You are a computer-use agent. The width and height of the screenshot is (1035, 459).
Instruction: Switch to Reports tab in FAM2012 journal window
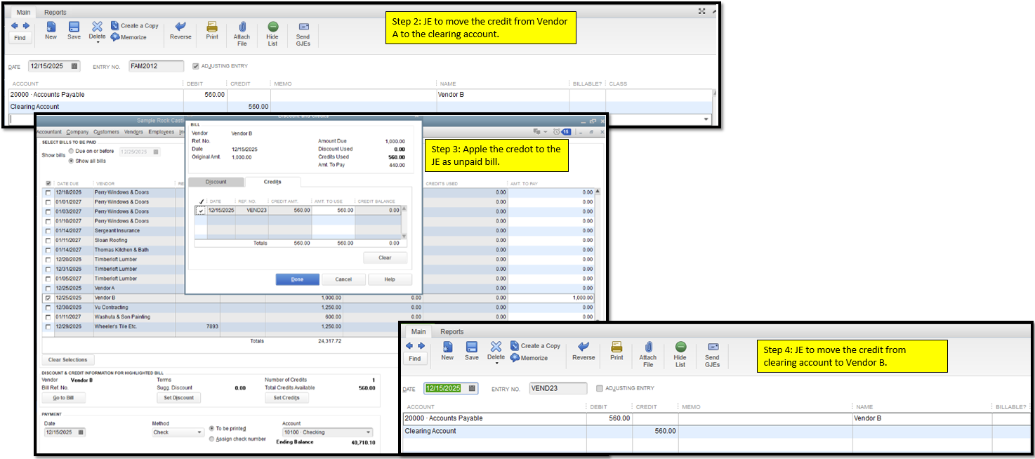click(x=55, y=12)
